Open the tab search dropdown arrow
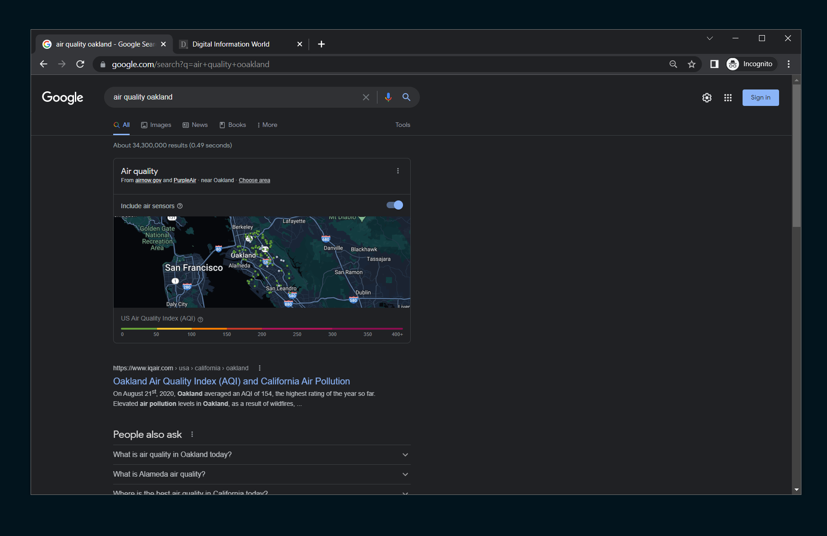 pos(710,38)
